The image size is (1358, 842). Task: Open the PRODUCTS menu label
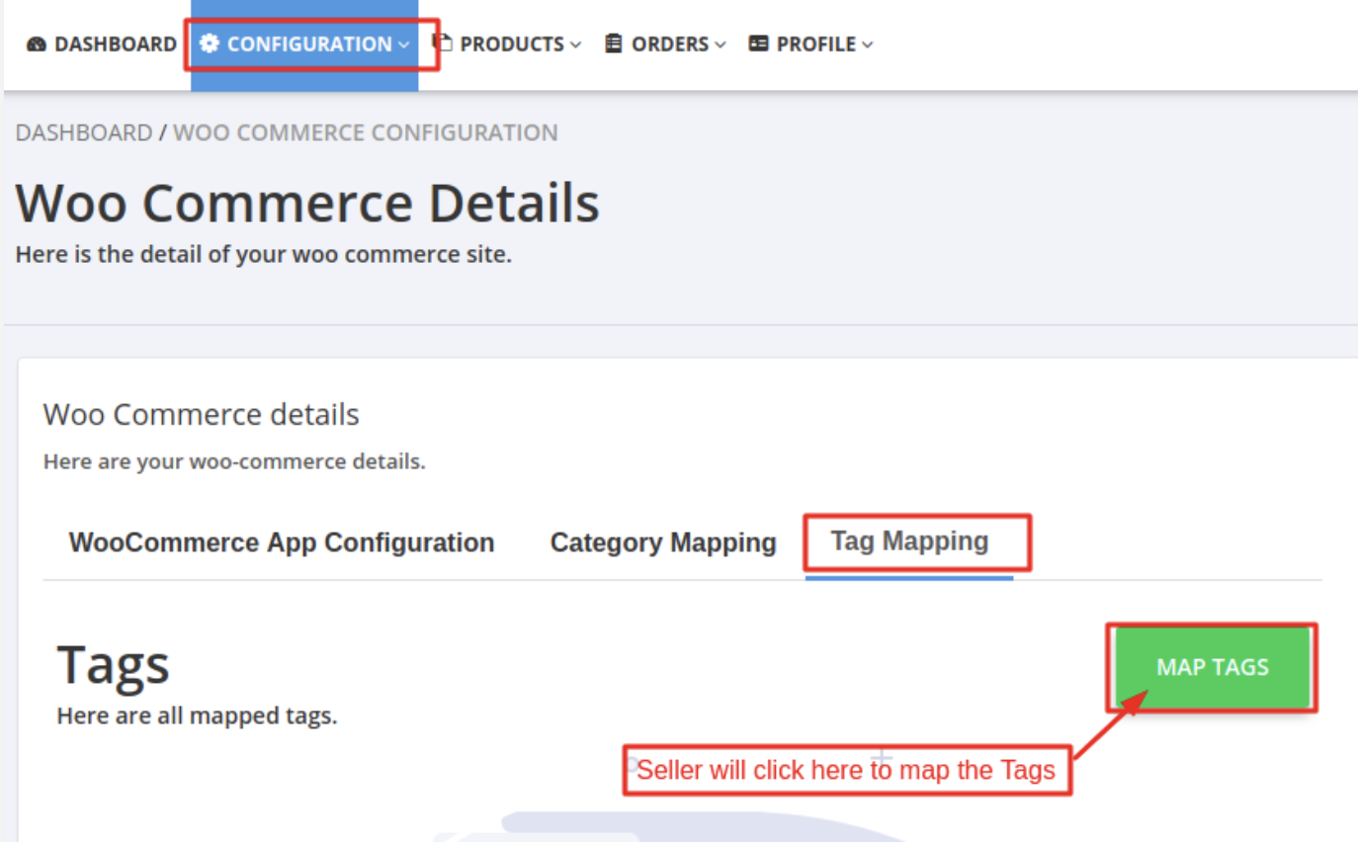pos(512,44)
